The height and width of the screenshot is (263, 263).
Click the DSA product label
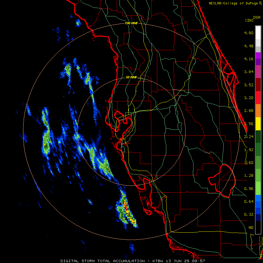[257, 17]
